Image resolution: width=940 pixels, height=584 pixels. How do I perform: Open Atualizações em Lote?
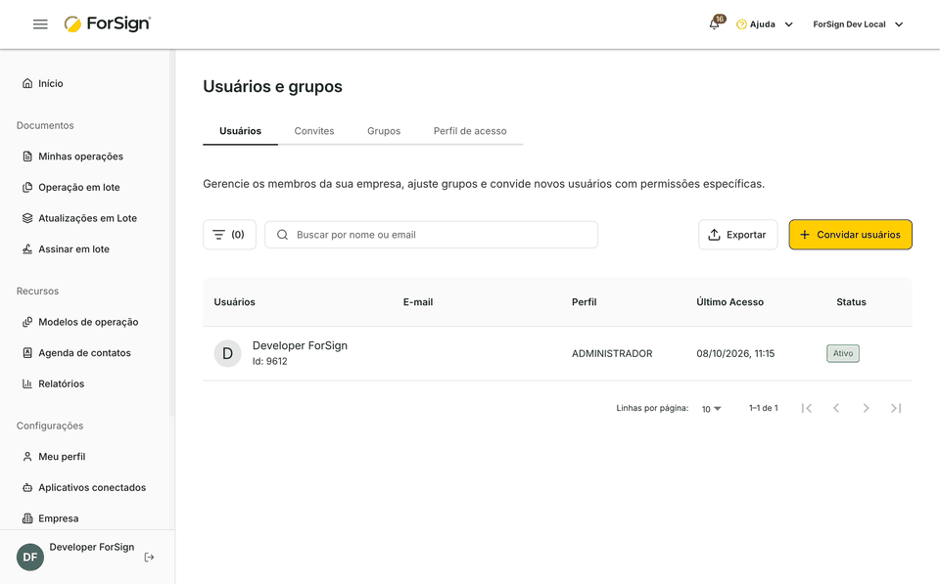point(79,218)
